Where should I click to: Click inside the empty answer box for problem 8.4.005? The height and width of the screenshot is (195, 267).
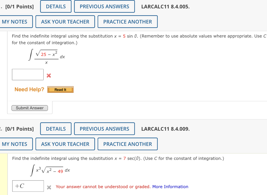click(x=27, y=74)
